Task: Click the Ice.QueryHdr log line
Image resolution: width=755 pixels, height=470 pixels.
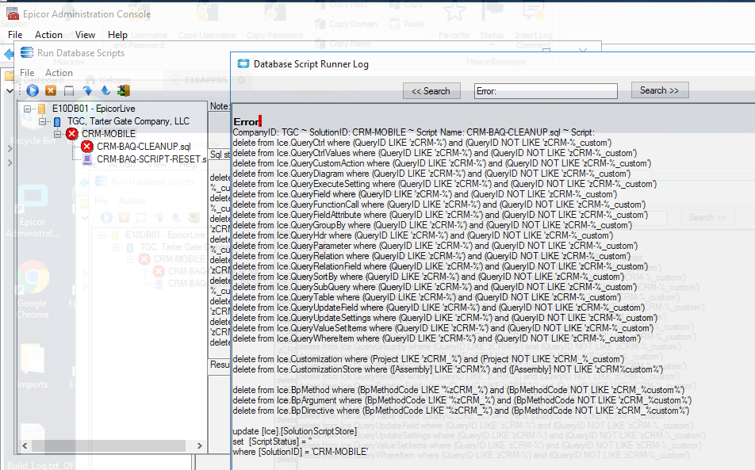Action: (x=423, y=235)
